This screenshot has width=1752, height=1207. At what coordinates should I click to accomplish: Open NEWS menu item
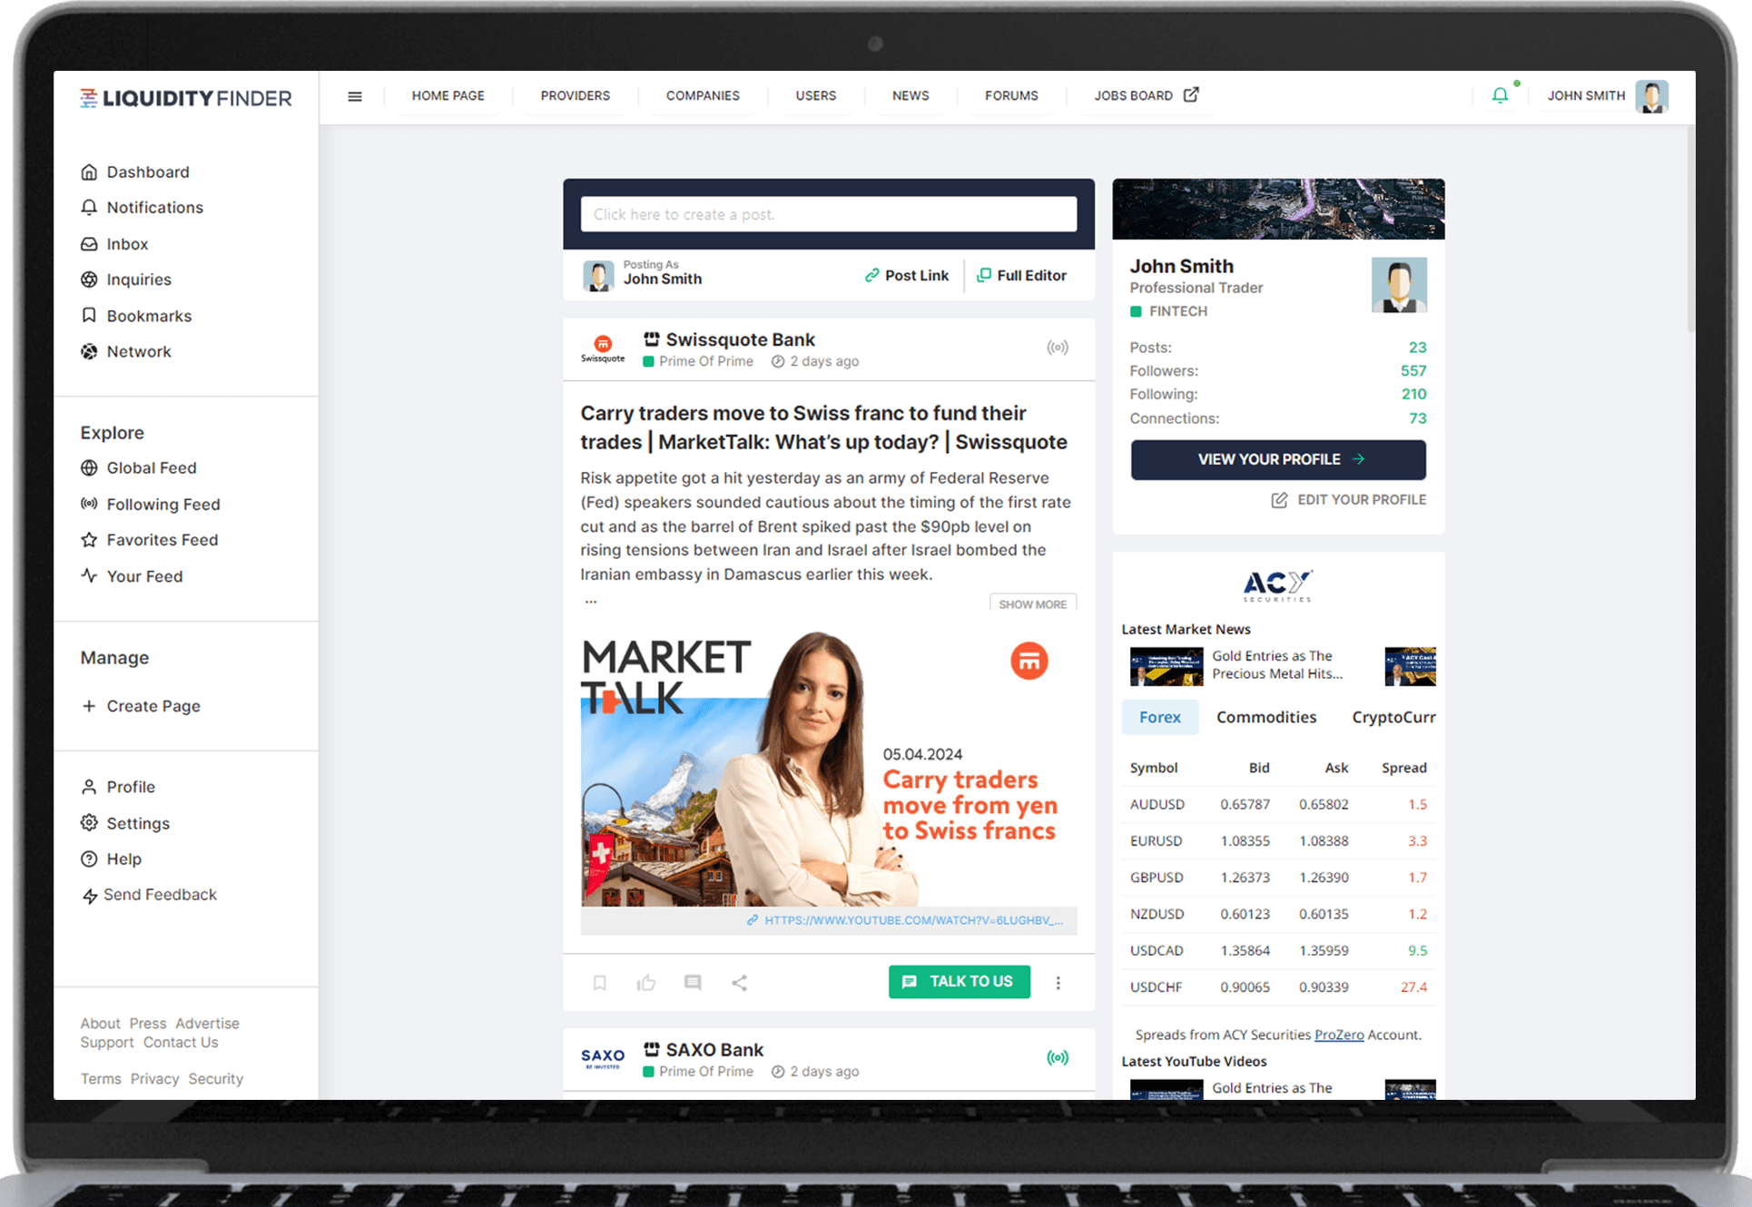point(910,95)
